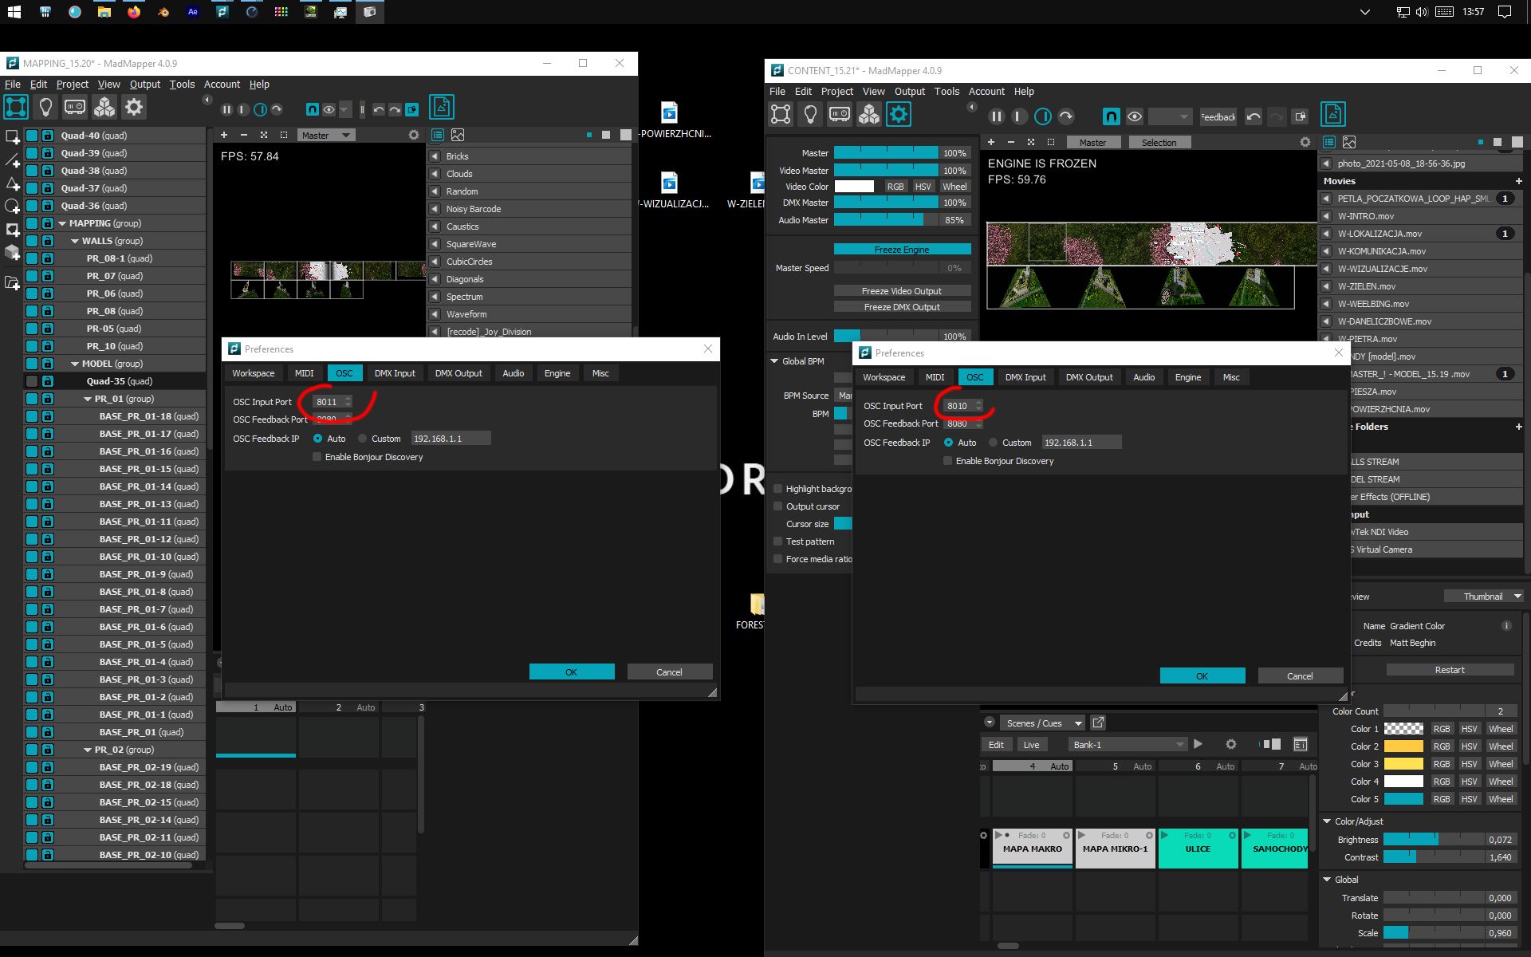Enable Bonjour Discovery in CONTENT Preferences
This screenshot has width=1531, height=957.
(948, 461)
